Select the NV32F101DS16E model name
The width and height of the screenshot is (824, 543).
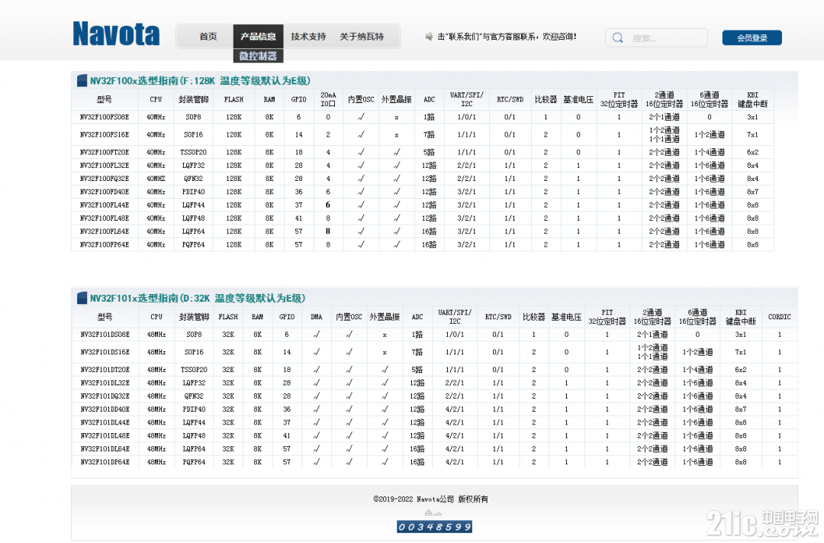pos(105,352)
